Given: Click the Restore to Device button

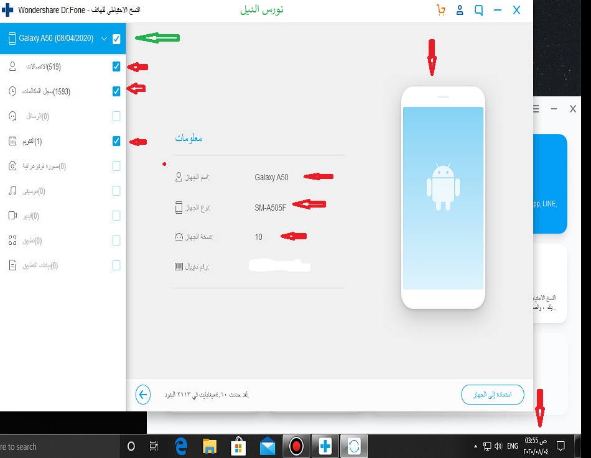Looking at the screenshot, I should tap(492, 395).
